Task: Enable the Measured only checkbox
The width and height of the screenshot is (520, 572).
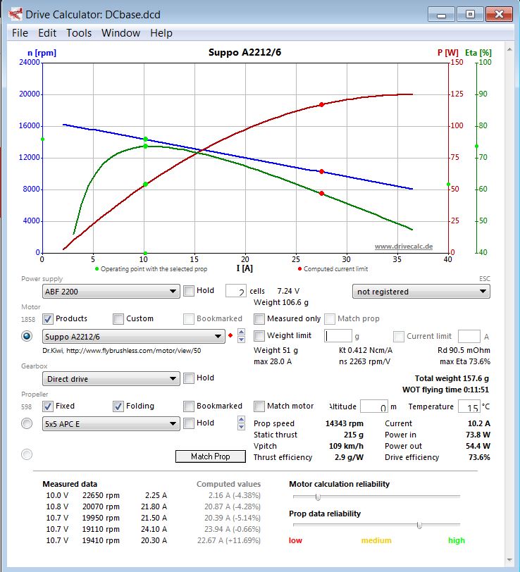Action: (259, 318)
